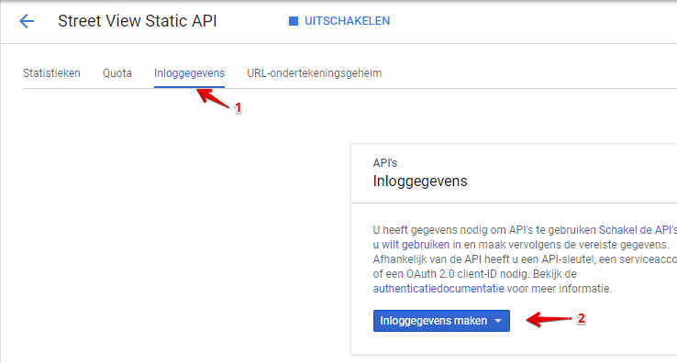677x363 pixels.
Task: Switch to the Quota tab
Action: point(117,73)
